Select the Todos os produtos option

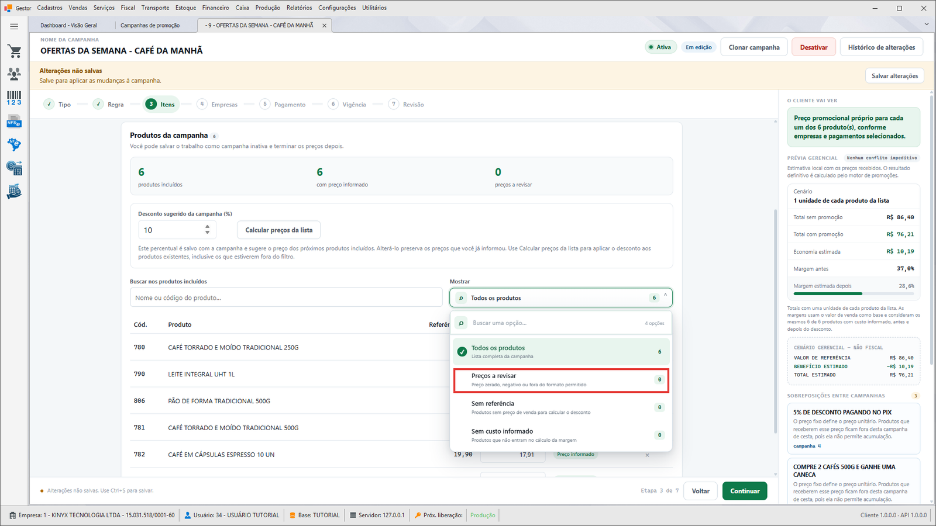pyautogui.click(x=561, y=352)
